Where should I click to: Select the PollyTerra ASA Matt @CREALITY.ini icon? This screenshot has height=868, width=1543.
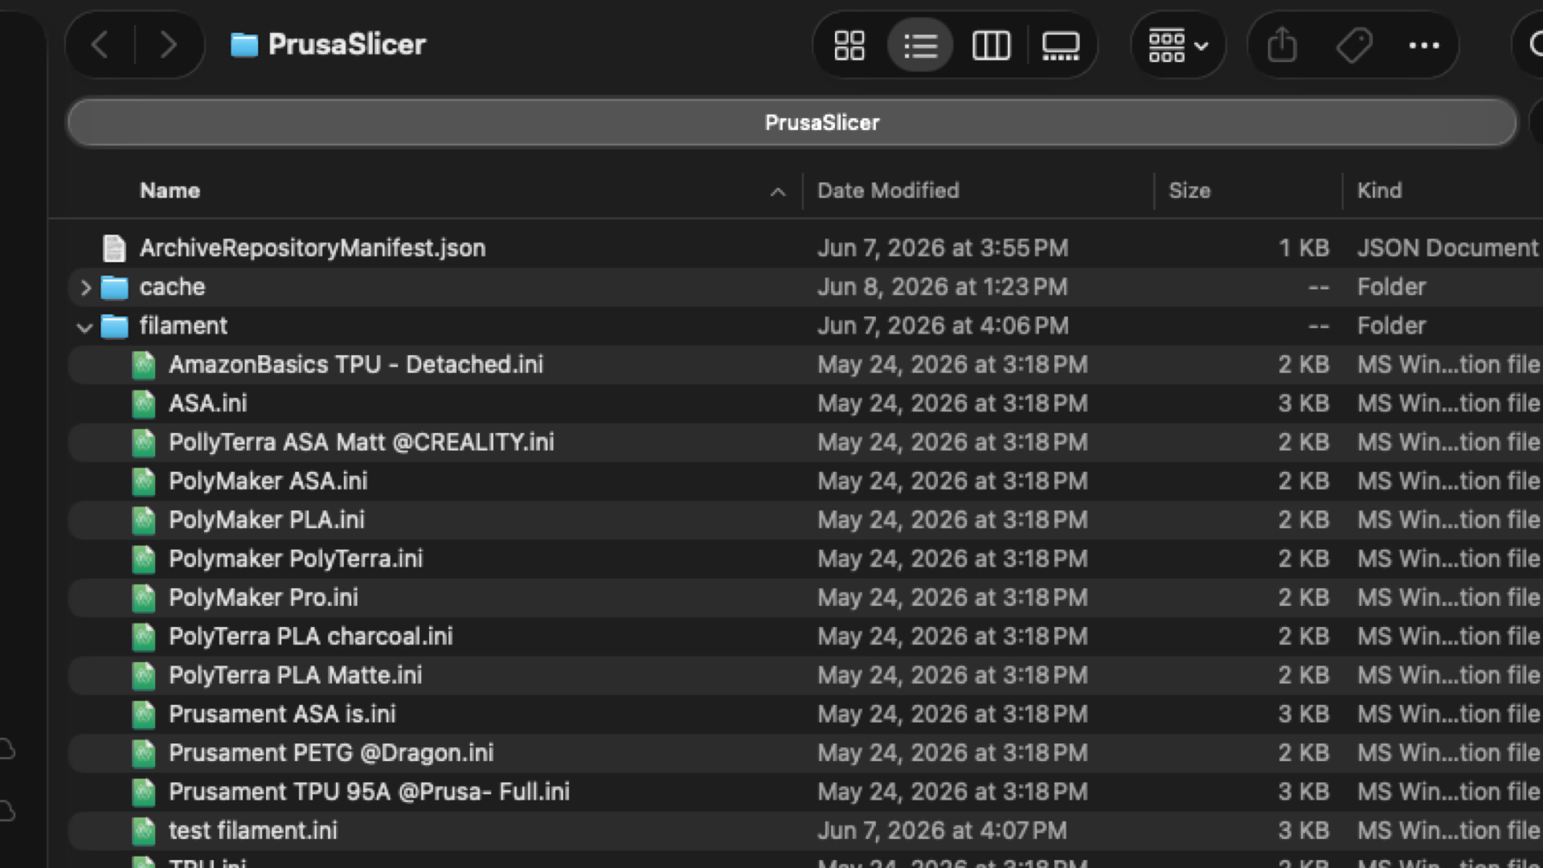pos(143,443)
